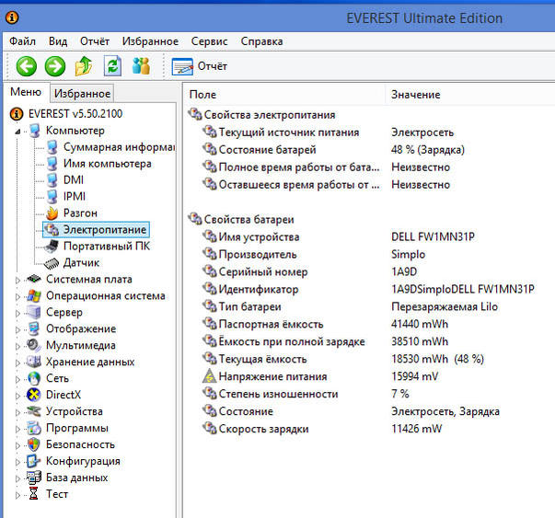Click the database icon beside База данных
Screen dimensions: 555x518
[x=34, y=478]
